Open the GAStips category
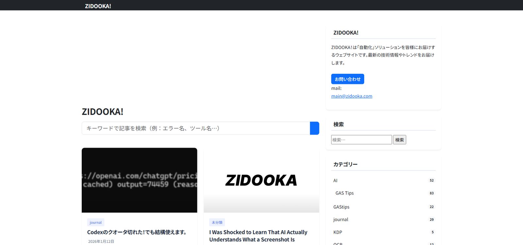This screenshot has height=245, width=523. click(x=341, y=207)
